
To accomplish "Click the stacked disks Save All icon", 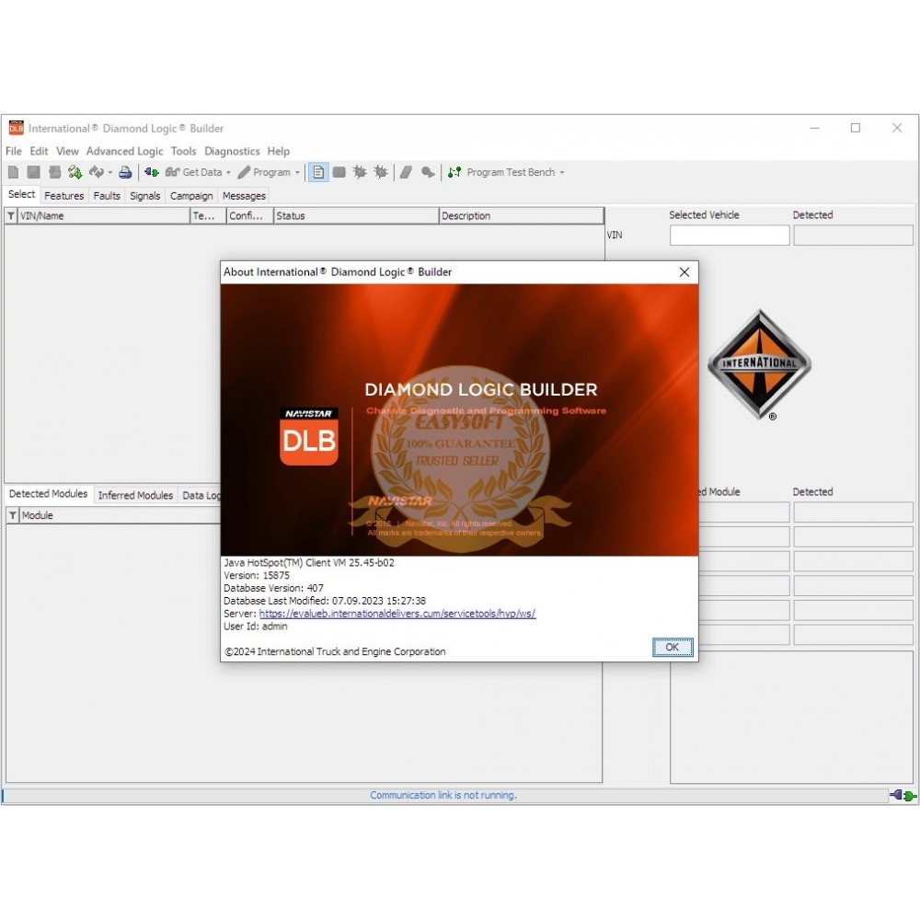I will [54, 172].
